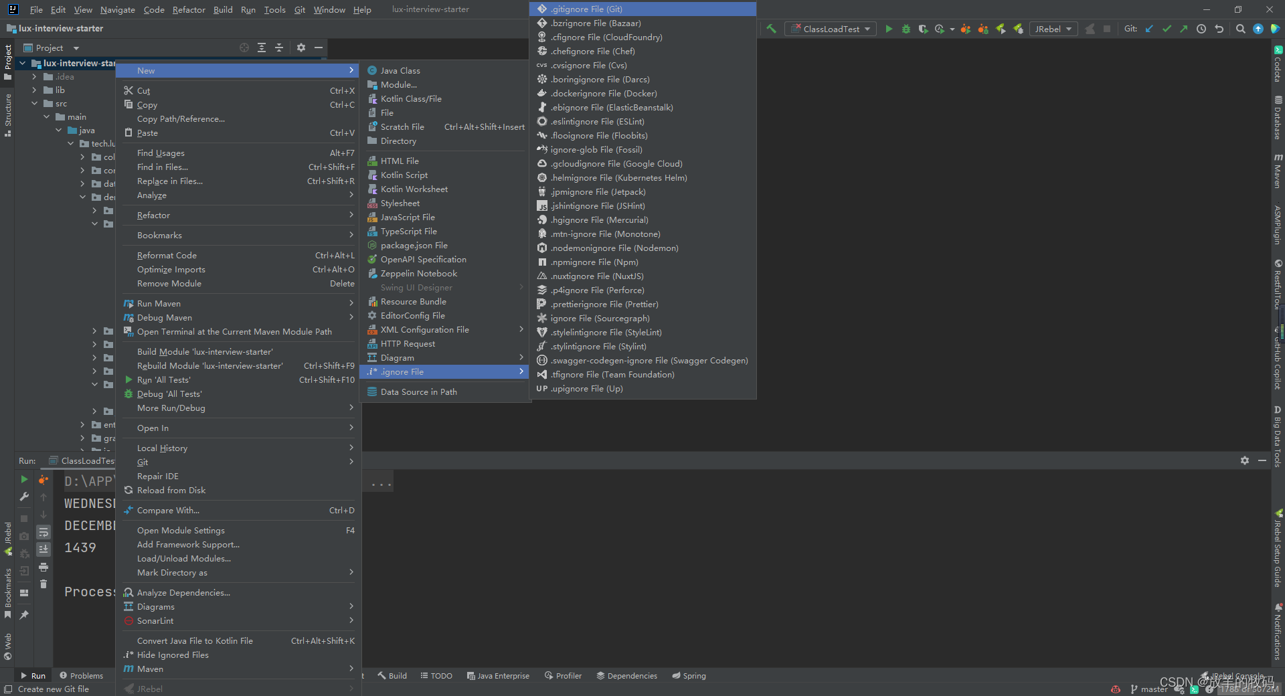Open the ClassLoadTest run configuration dropdown
Viewport: 1285px width, 696px height.
coord(830,29)
